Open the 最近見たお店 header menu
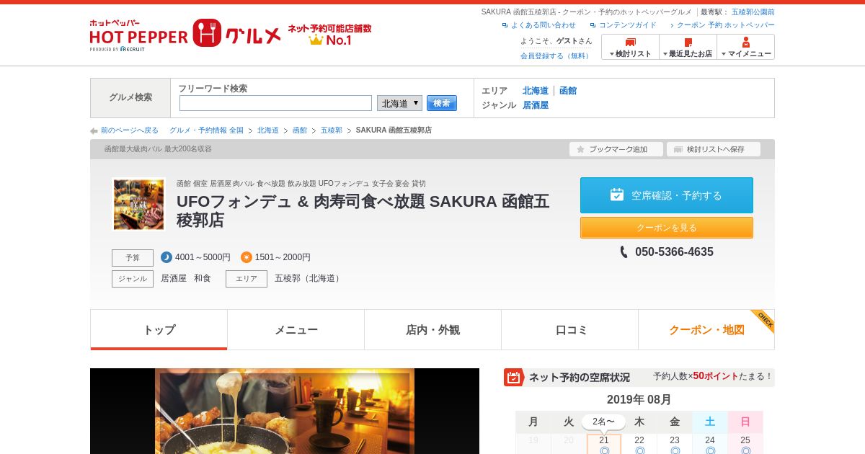The height and width of the screenshot is (454, 865). [x=688, y=47]
